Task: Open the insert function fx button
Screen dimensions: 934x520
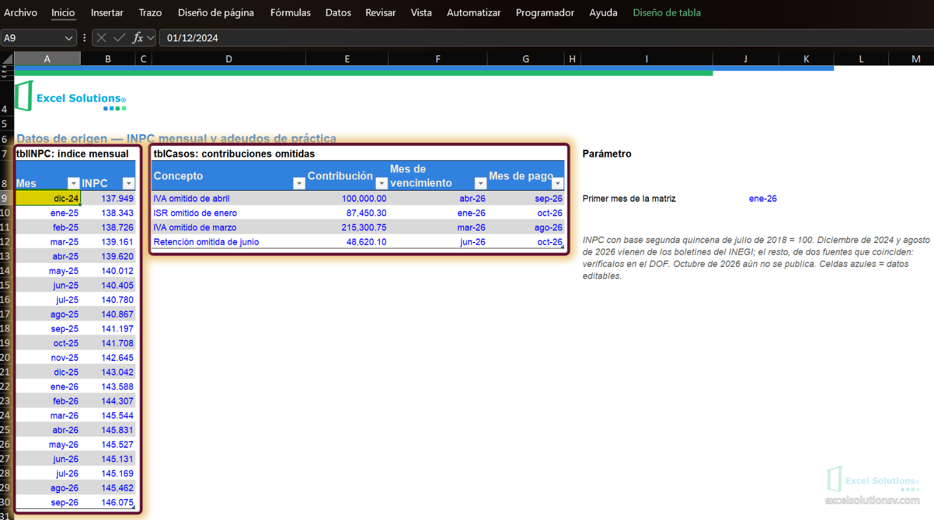Action: pos(138,38)
